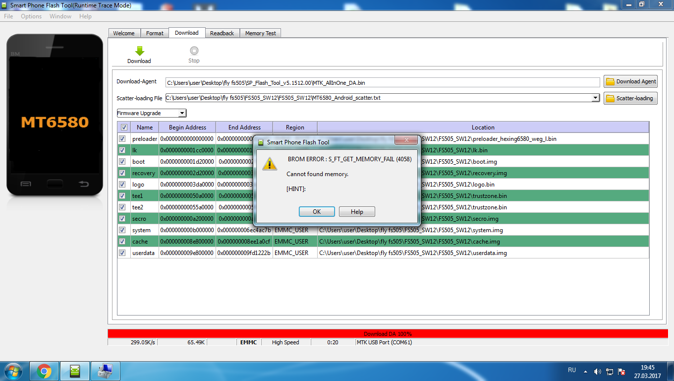Click the system.img location cell
Viewport: 674px width, 381px height.
pos(483,230)
